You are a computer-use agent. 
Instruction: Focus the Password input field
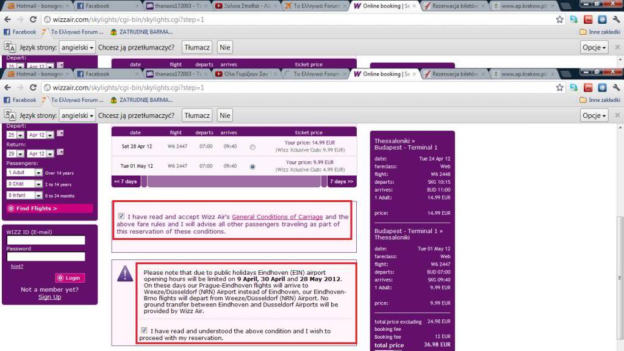click(46, 256)
